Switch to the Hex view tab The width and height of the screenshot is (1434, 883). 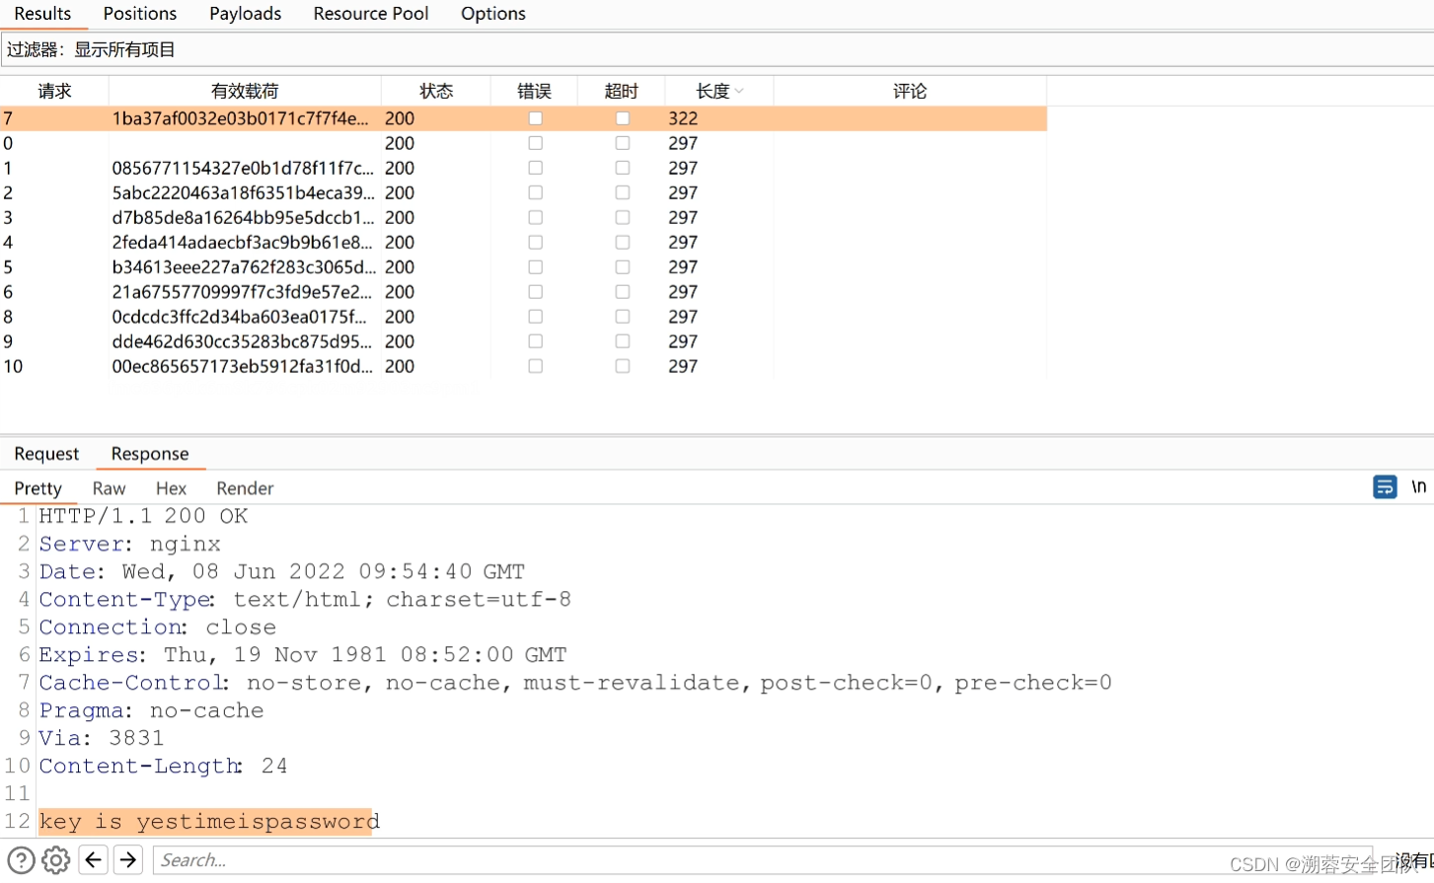[x=171, y=488]
